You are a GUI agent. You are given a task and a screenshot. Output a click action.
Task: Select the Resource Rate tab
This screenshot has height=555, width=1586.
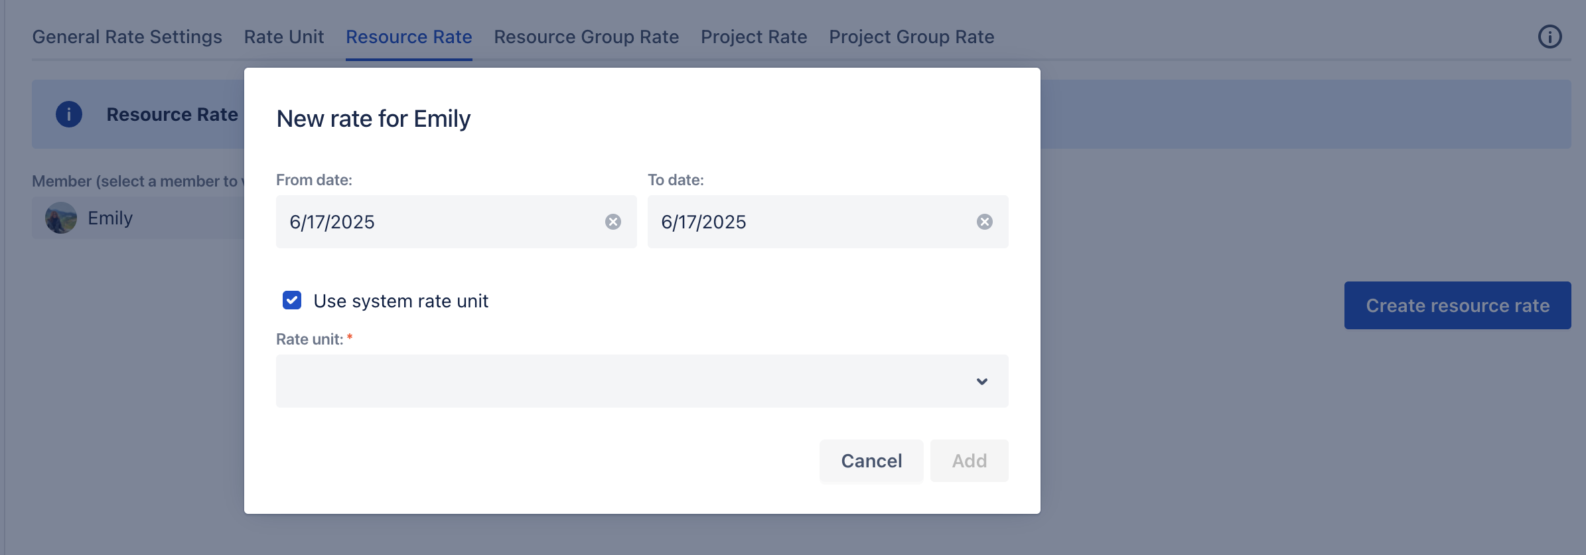409,37
